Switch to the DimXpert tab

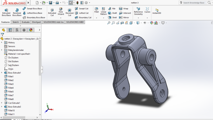[x=37, y=22]
